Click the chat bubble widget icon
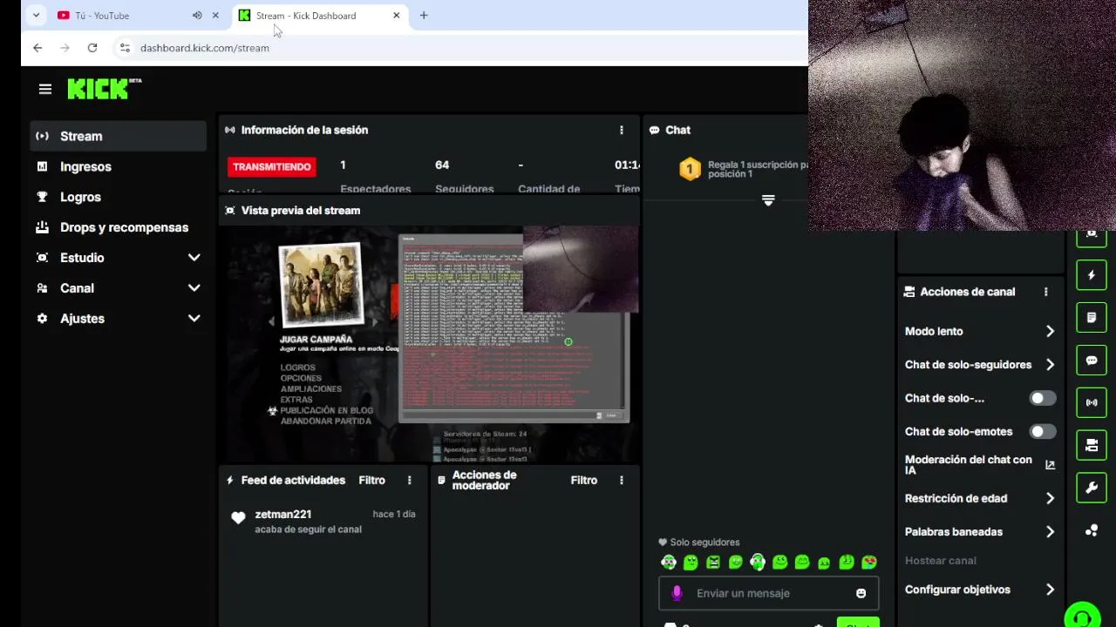 coord(1092,361)
